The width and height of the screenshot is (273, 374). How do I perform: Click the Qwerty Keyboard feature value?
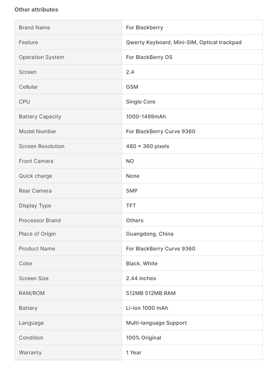(x=149, y=42)
